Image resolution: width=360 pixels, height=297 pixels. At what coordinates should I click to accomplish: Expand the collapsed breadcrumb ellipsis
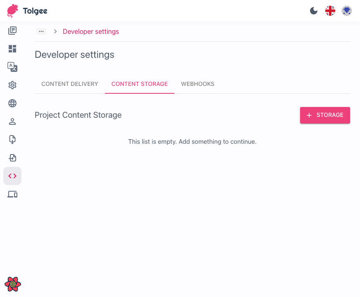41,31
